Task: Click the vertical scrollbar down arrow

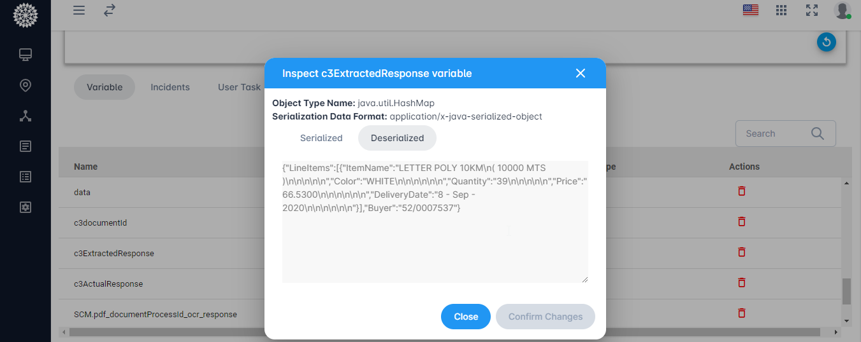Action: tap(847, 320)
